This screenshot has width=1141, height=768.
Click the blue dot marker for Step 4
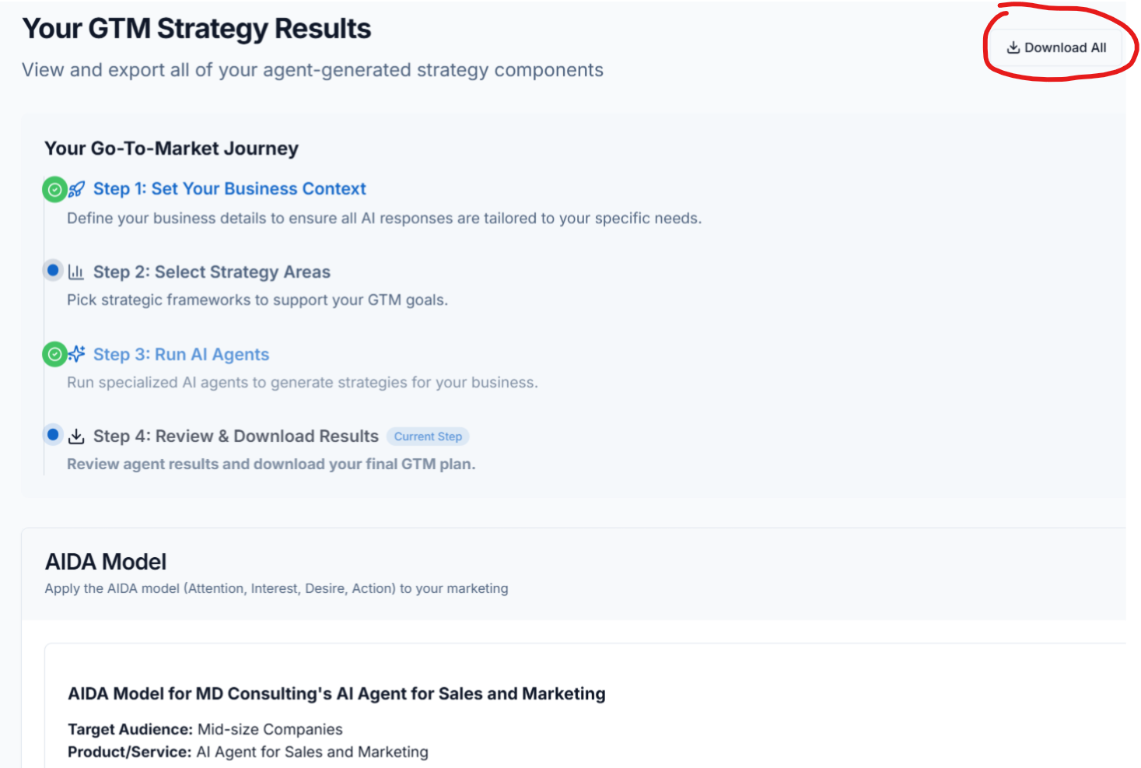point(53,435)
